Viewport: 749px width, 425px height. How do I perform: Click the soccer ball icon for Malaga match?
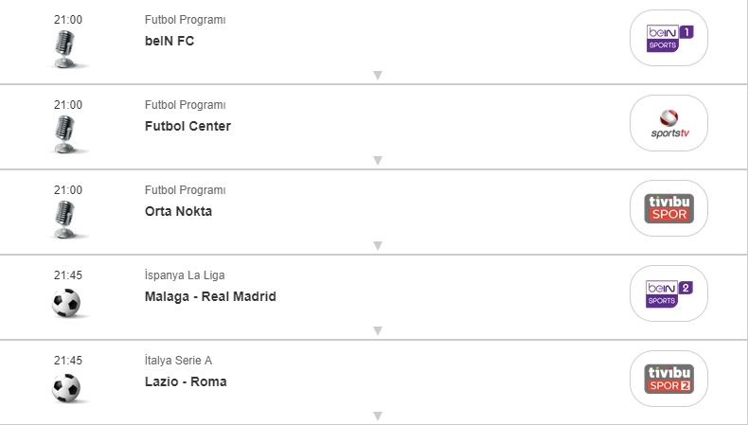pos(66,303)
